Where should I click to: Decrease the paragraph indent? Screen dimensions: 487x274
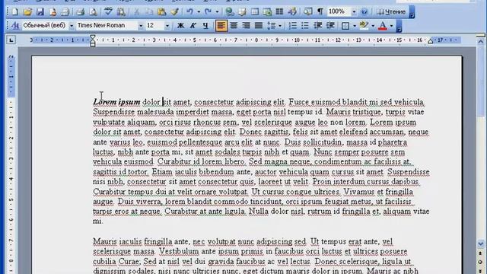pos(318,25)
